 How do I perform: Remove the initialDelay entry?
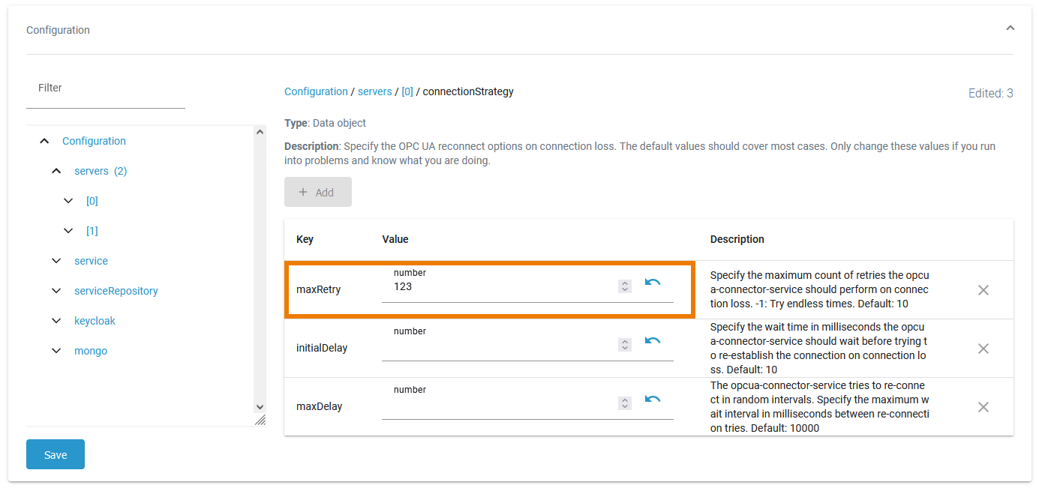[x=983, y=349]
